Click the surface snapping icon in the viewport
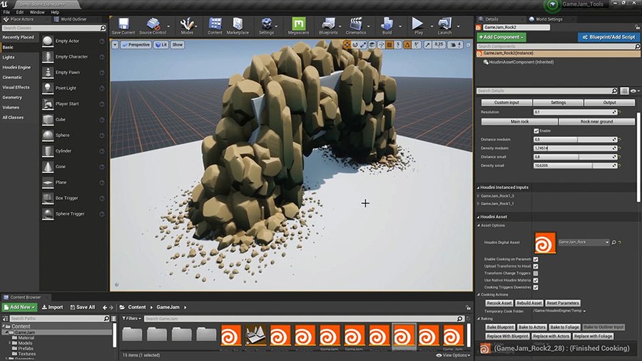This screenshot has width=642, height=361. (381, 45)
